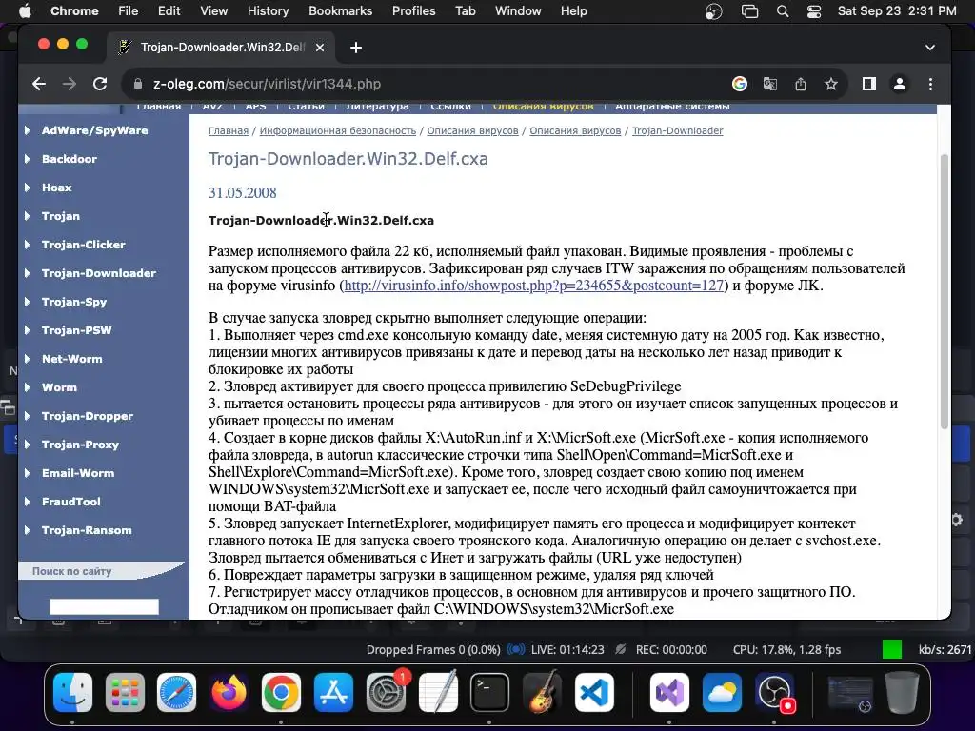This screenshot has width=975, height=731.
Task: Open Launchpad from the Dock
Action: coord(125,693)
